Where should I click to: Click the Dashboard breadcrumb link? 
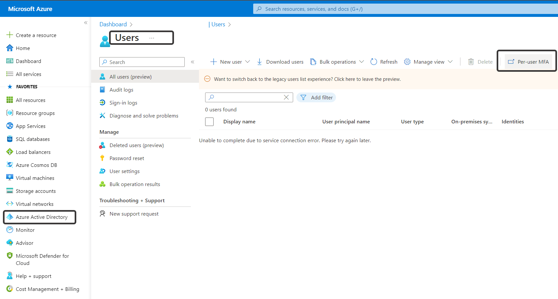[x=113, y=24]
